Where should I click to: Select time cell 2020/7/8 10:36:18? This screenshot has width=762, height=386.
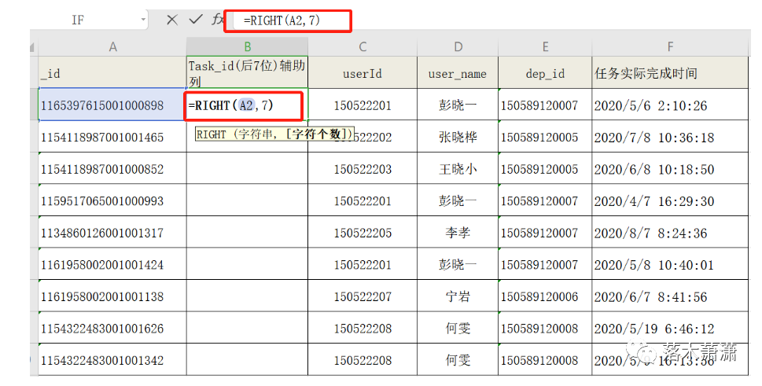670,137
